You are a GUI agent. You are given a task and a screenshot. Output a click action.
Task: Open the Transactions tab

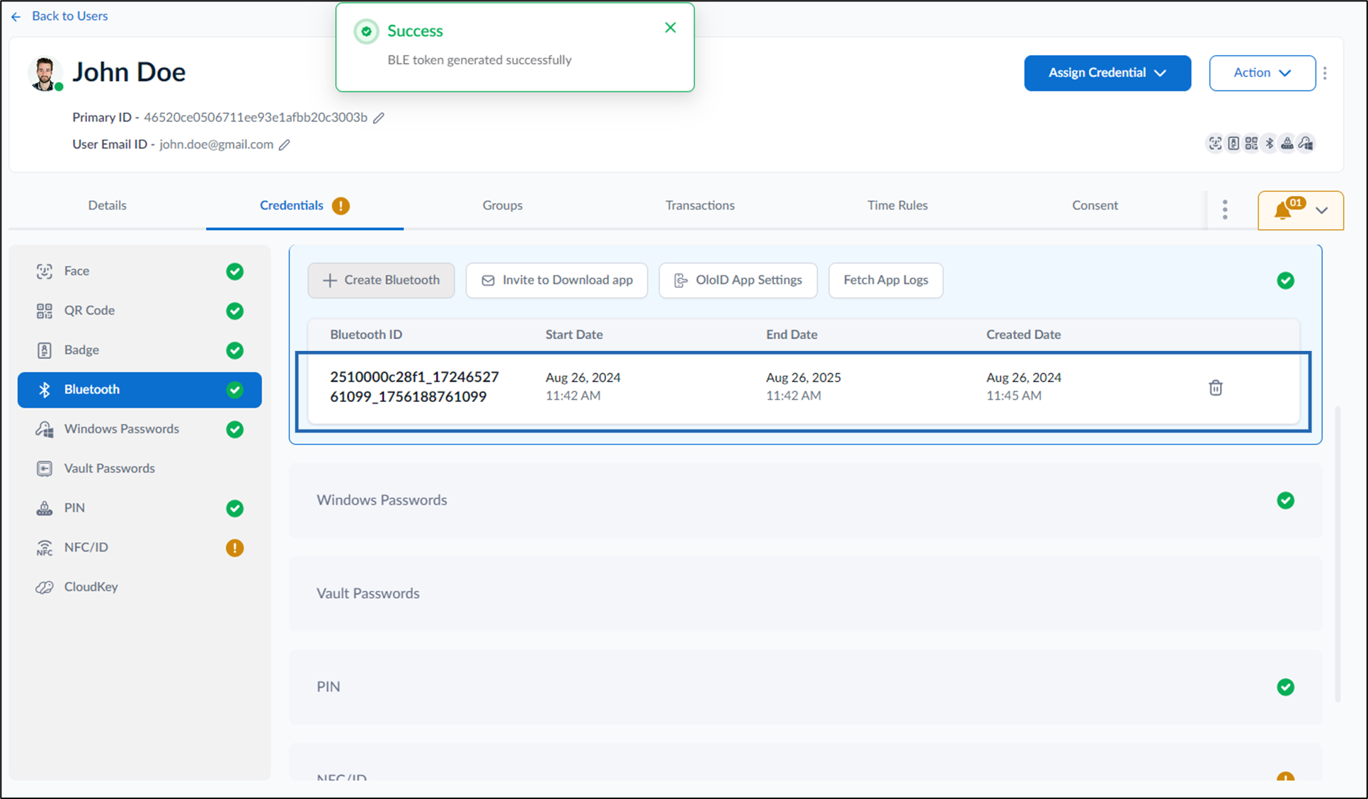pyautogui.click(x=700, y=205)
